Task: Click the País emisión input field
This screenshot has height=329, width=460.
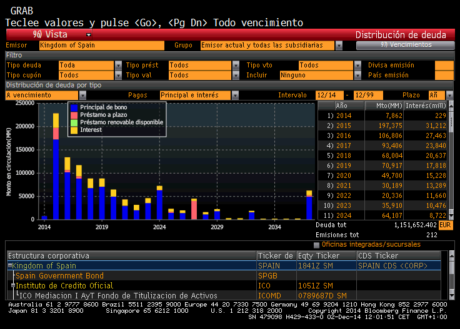Action: tap(444, 76)
